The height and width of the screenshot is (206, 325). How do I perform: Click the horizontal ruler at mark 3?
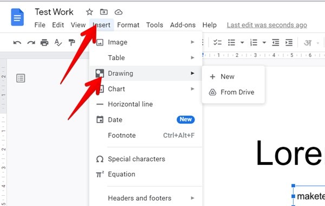(255, 55)
